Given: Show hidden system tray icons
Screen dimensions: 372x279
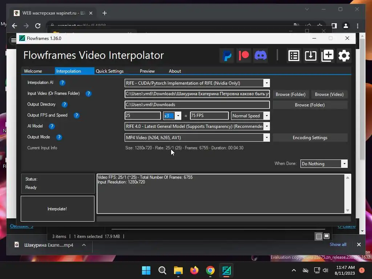Looking at the screenshot, I should point(294,270).
